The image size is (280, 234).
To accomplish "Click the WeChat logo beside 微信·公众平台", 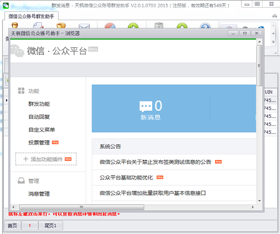I will pyautogui.click(x=17, y=51).
